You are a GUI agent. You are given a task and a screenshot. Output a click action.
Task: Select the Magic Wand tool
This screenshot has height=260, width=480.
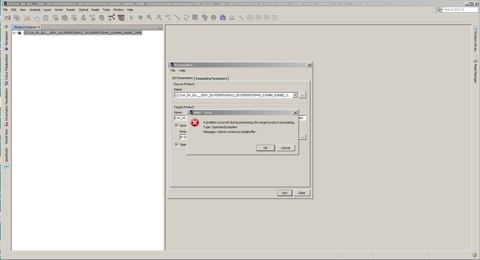[241, 17]
